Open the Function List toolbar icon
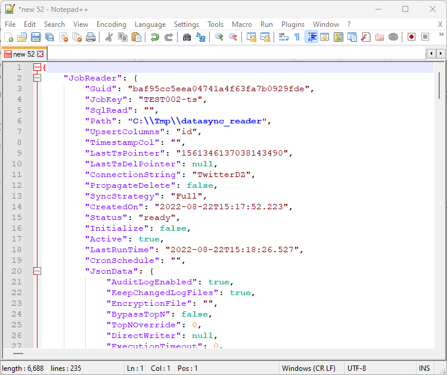Viewport: 447px width, 375px height. pos(366,37)
